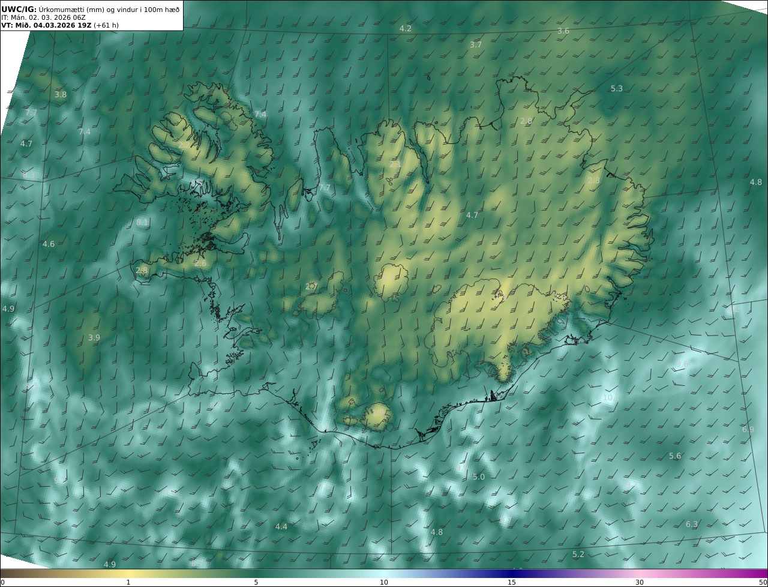This screenshot has width=768, height=587.
Task: Click the 3.8 value label
Action: [x=61, y=95]
